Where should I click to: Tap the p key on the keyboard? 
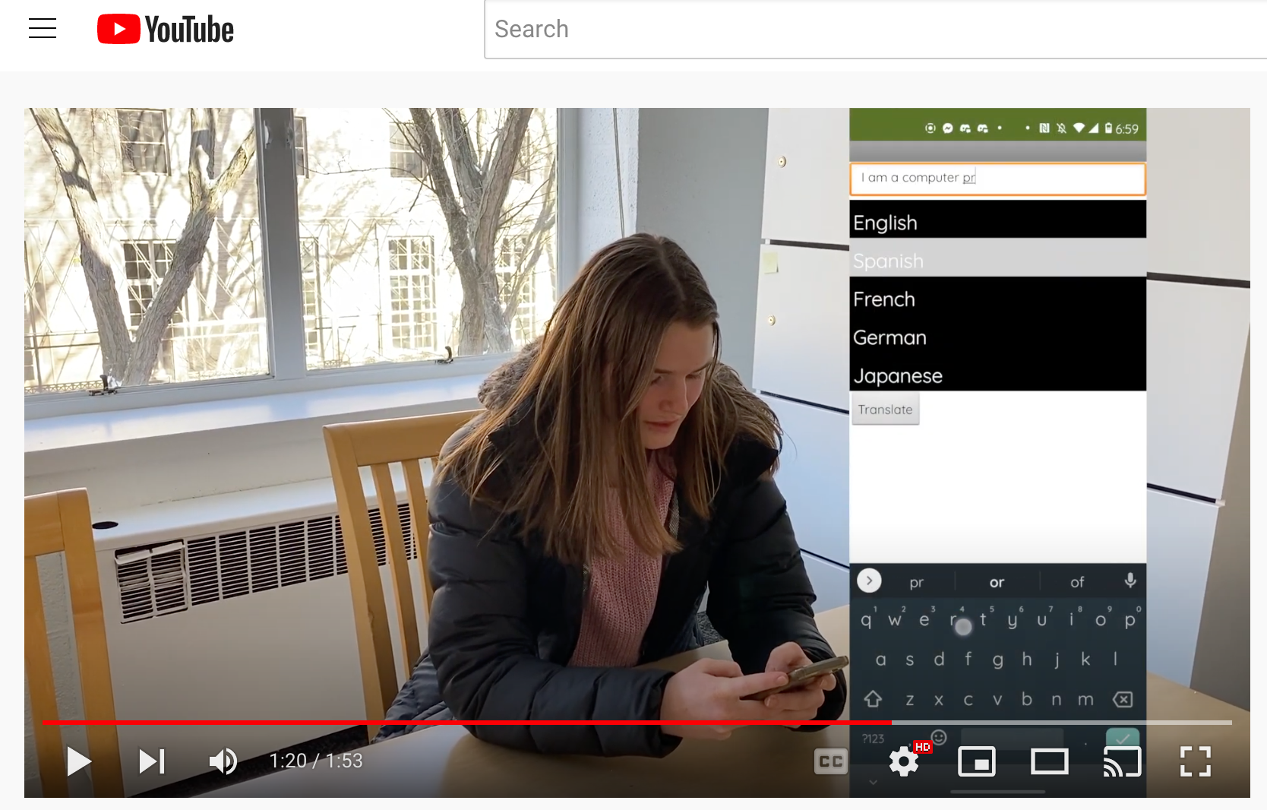1130,620
